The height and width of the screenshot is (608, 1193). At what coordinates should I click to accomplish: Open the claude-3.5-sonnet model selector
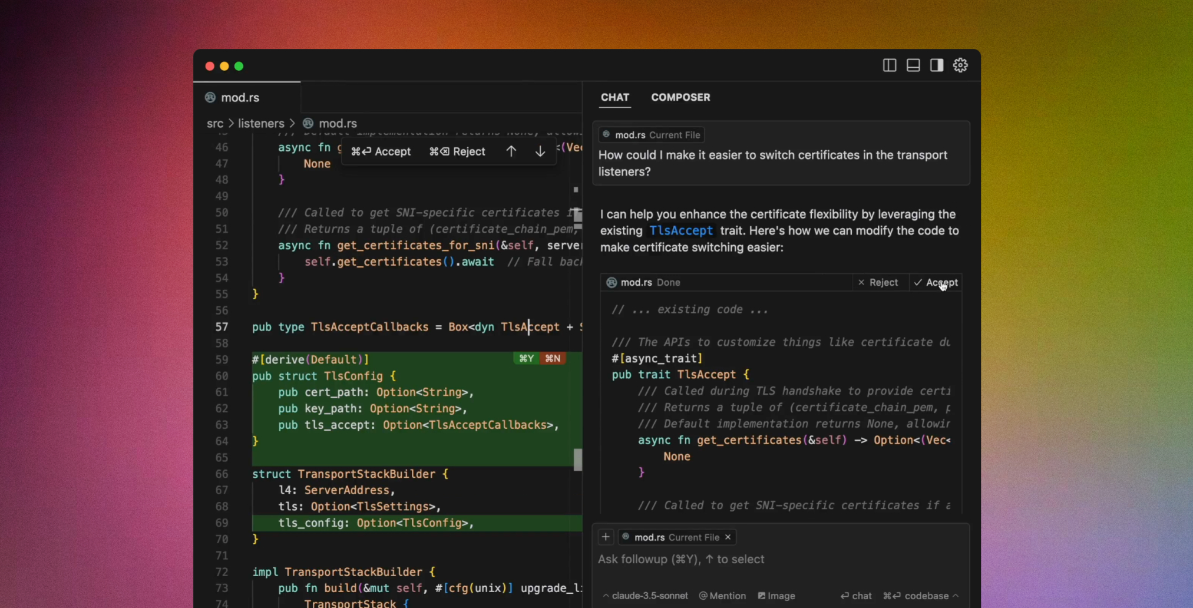coord(645,596)
